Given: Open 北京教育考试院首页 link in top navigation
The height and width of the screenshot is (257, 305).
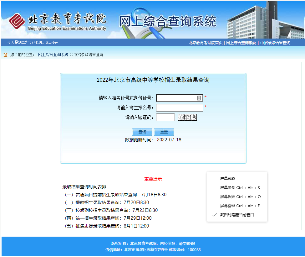Looking at the screenshot, I should 206,43.
